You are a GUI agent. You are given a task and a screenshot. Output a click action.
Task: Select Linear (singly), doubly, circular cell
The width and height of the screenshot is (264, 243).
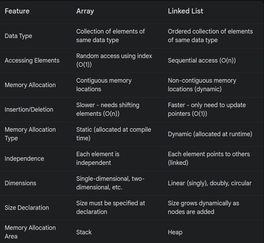(x=209, y=183)
